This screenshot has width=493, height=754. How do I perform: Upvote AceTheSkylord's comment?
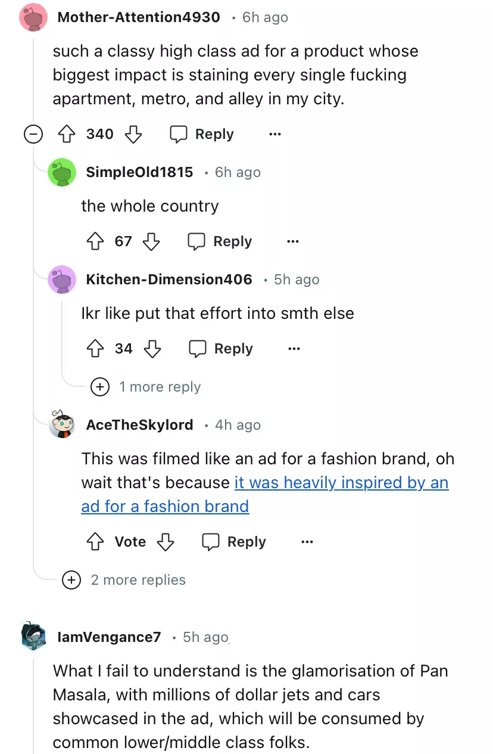tap(95, 542)
